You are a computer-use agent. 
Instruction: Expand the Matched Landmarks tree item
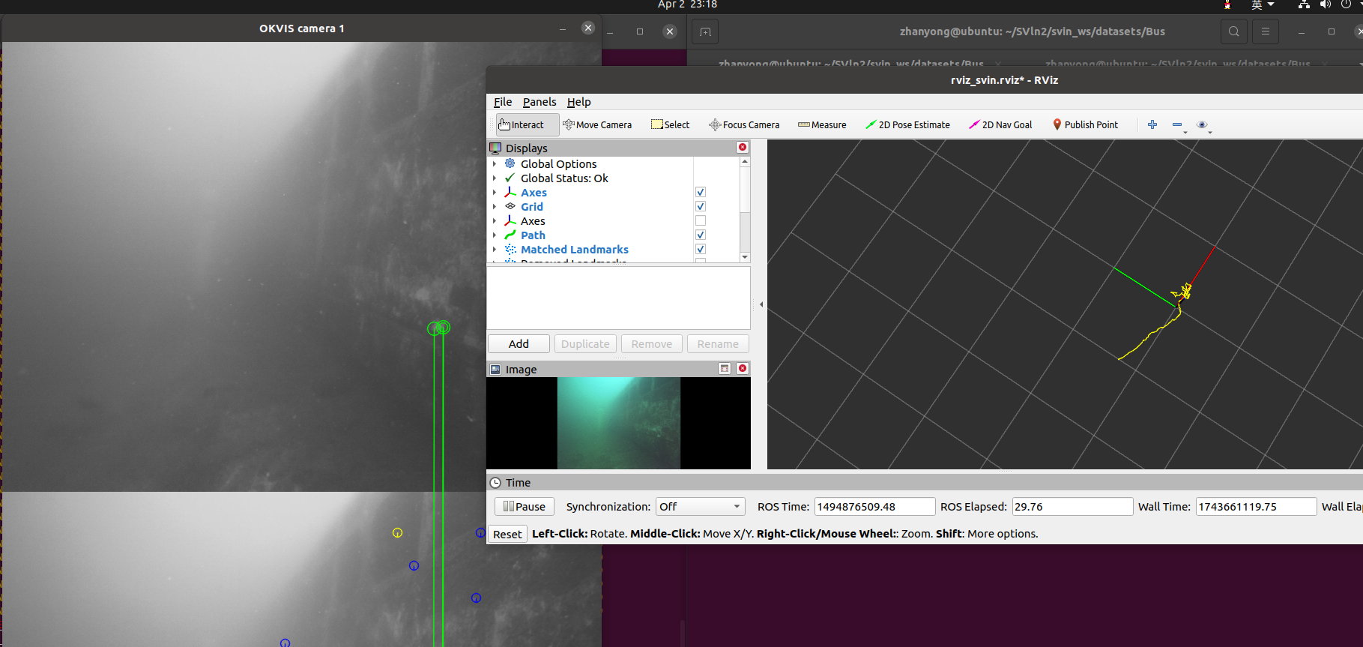click(495, 250)
